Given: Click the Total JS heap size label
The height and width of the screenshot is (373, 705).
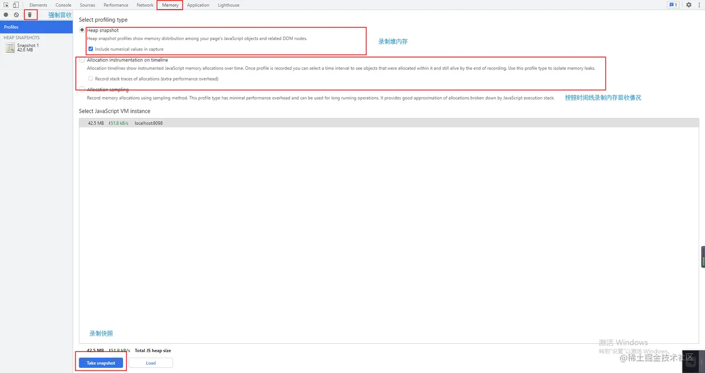Looking at the screenshot, I should pos(153,350).
